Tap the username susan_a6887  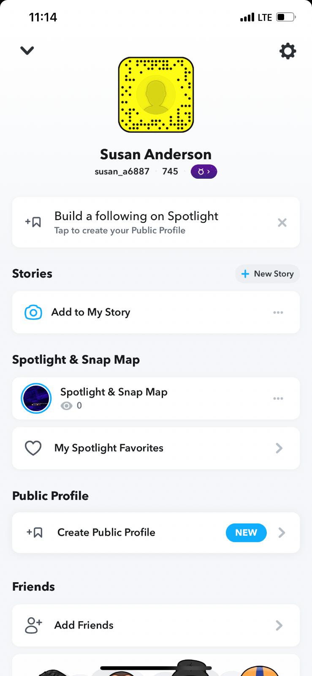click(x=122, y=172)
